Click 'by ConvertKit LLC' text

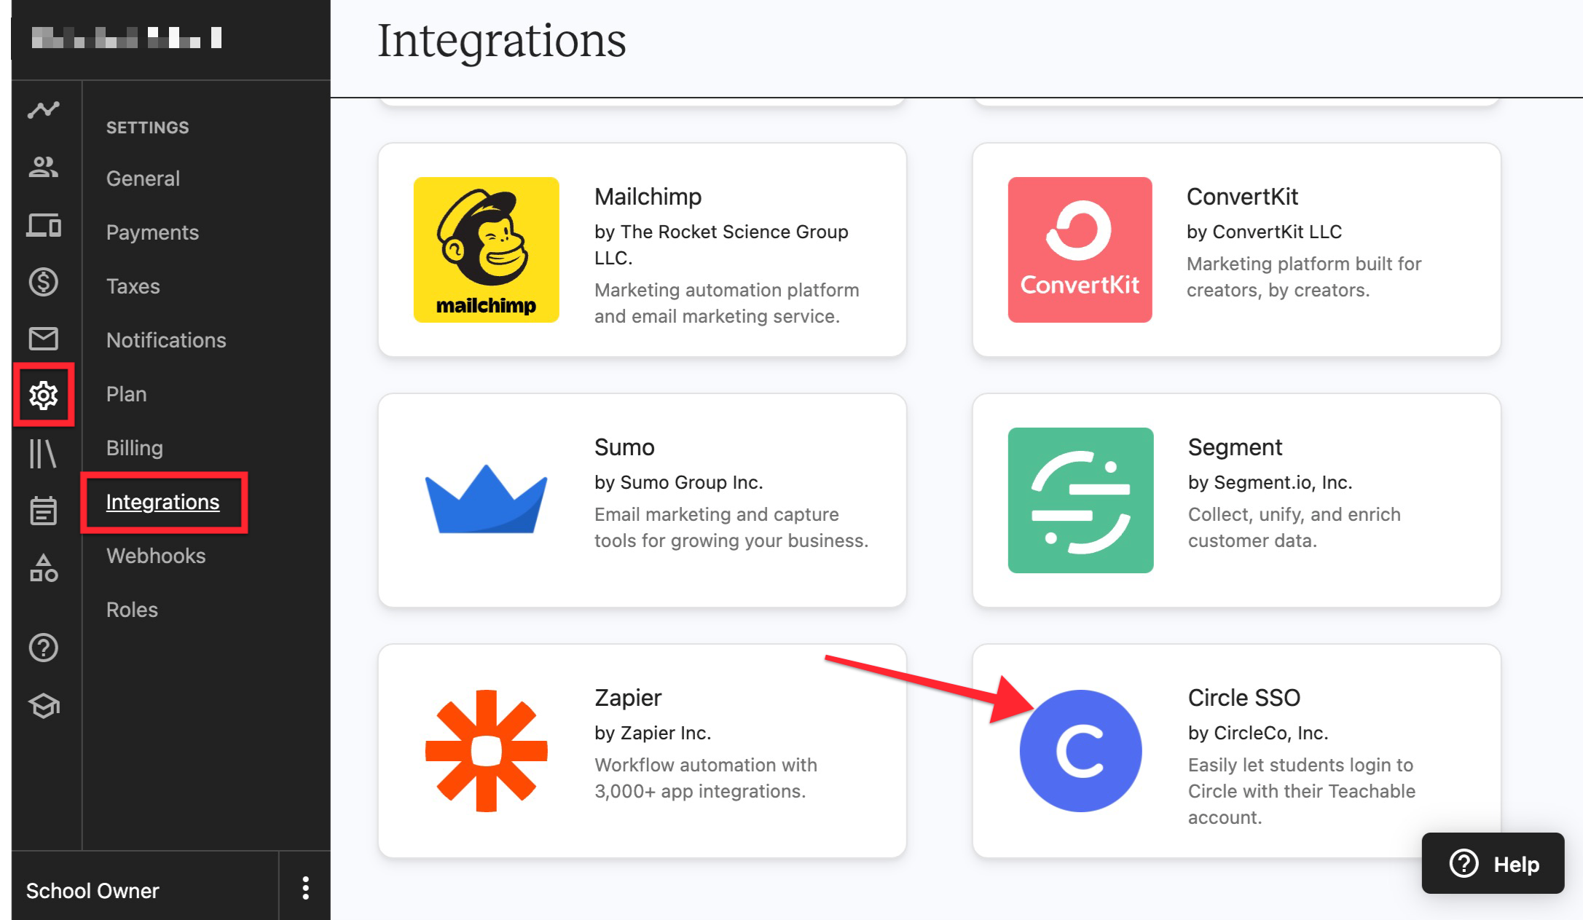click(1264, 232)
